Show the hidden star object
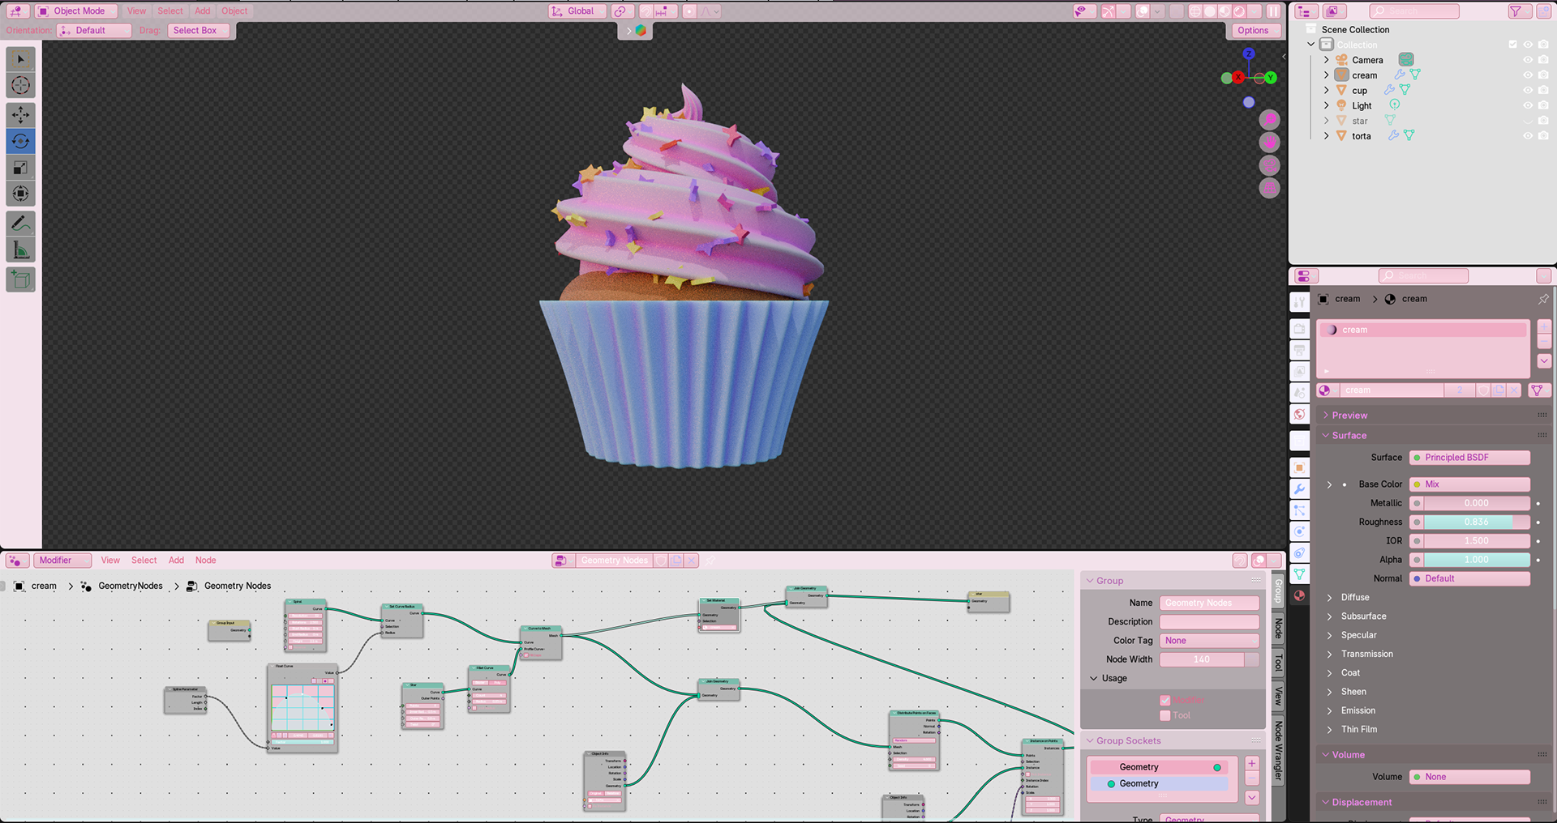 (x=1528, y=122)
